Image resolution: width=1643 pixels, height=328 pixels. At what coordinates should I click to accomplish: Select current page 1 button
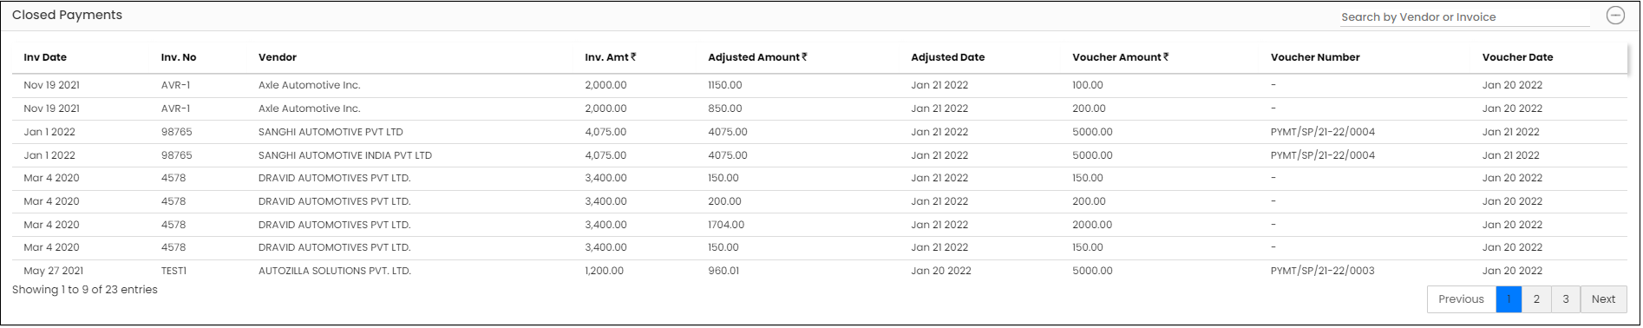1509,299
